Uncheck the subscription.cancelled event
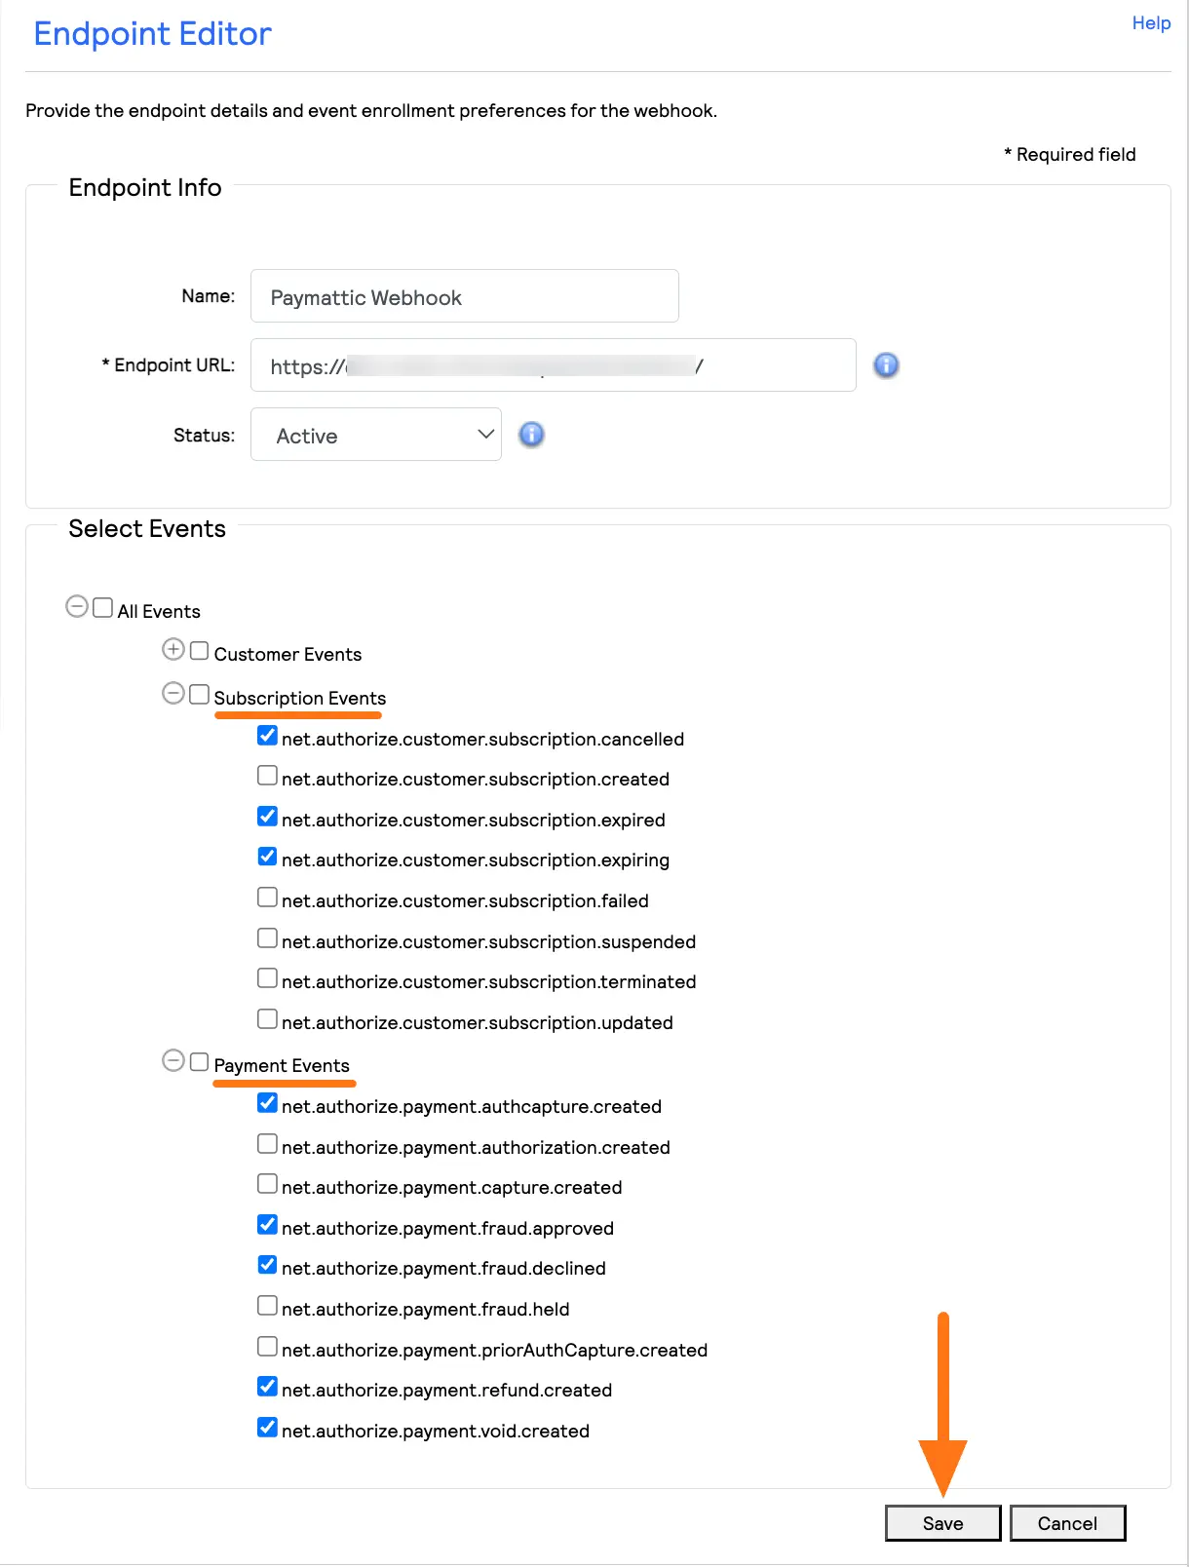This screenshot has width=1189, height=1567. coord(267,735)
